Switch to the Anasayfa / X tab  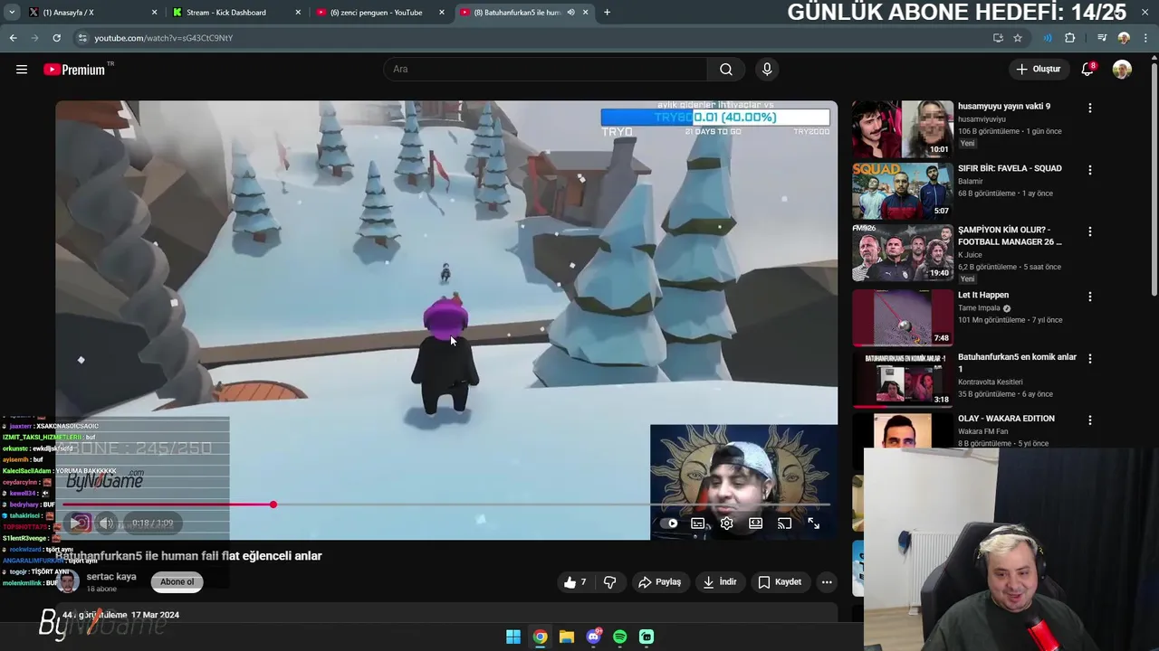[94, 13]
